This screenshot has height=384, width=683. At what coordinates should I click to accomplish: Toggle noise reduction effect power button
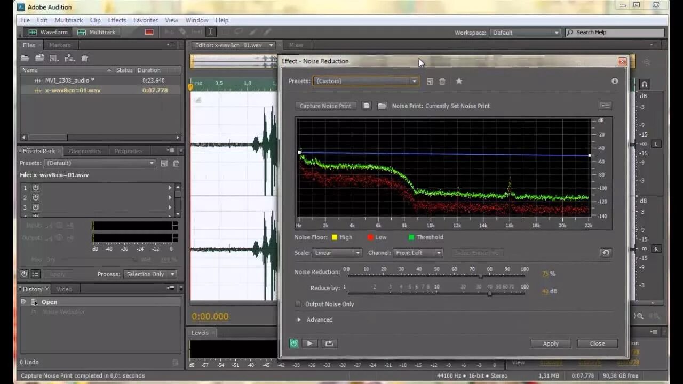click(x=293, y=343)
